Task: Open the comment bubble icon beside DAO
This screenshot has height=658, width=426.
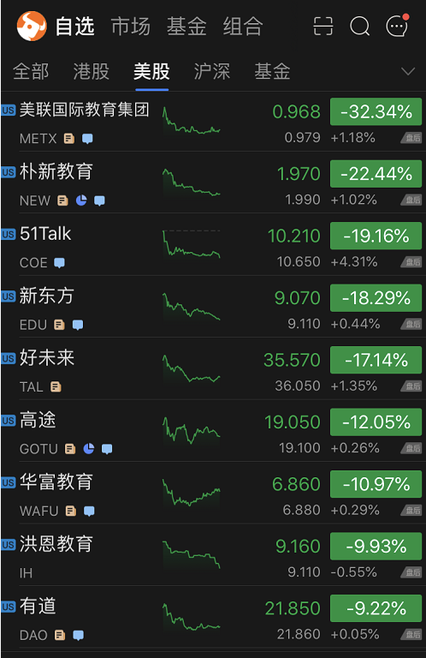Action: point(79,636)
